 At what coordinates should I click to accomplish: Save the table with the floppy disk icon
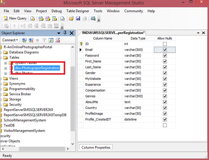[78, 18]
